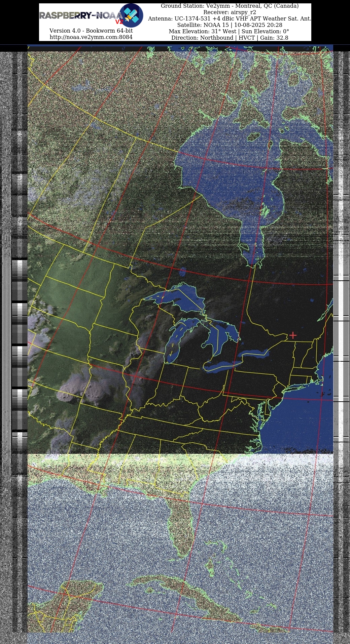The height and width of the screenshot is (644, 350).
Task: Click "Version 4.0 - Bookworm 64-bit" text
Action: [91, 31]
